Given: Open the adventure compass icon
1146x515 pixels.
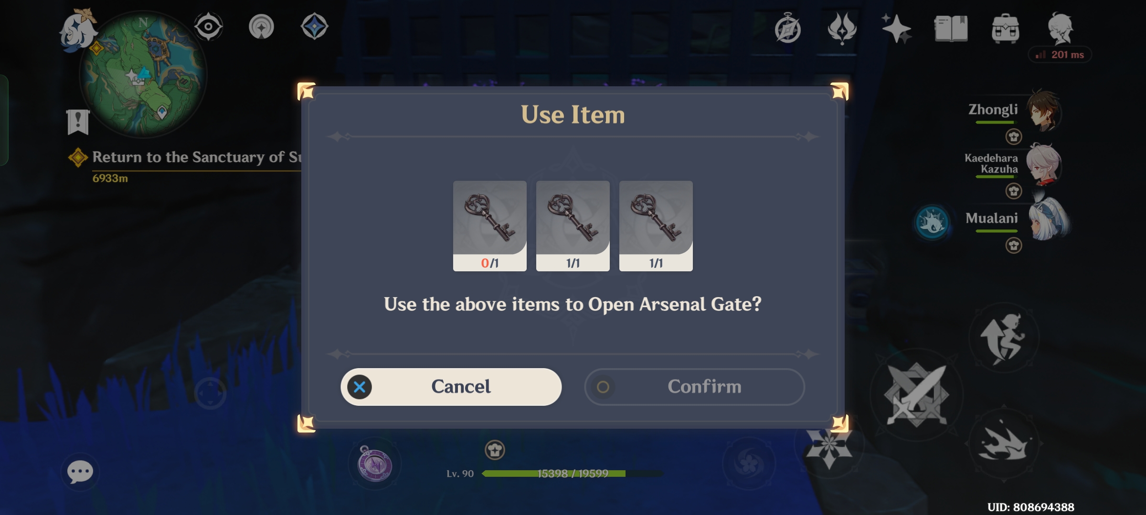Looking at the screenshot, I should point(787,29).
